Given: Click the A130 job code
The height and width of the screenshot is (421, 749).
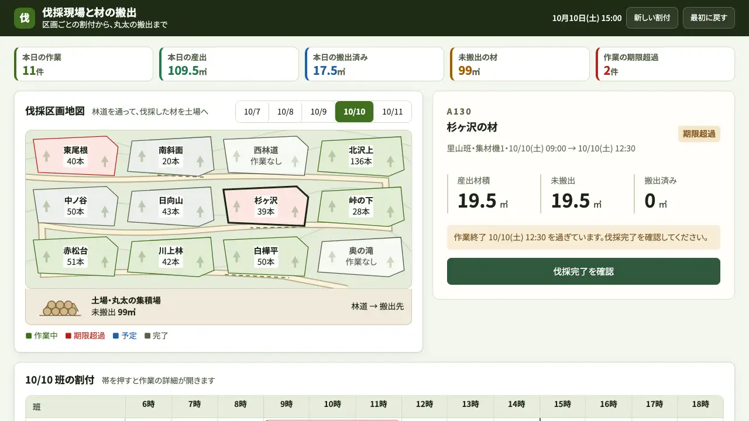Looking at the screenshot, I should 459,111.
